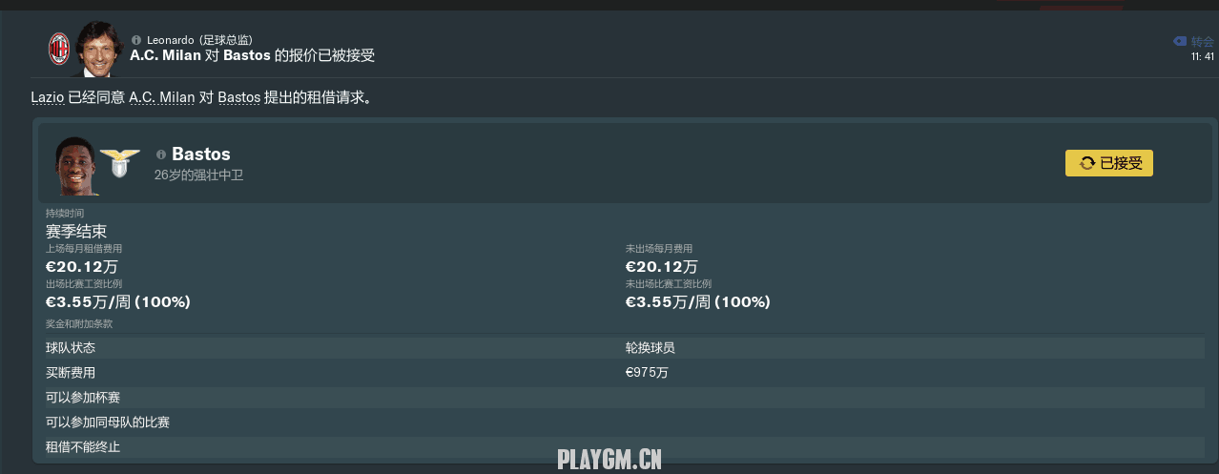Click the info icon beside Bastos name
Viewport: 1219px width, 474px height.
tap(161, 155)
